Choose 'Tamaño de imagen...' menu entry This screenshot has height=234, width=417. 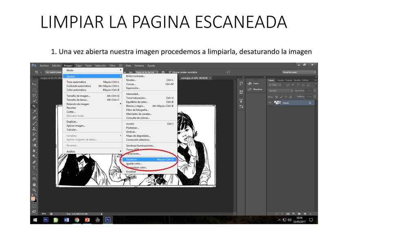pos(92,96)
